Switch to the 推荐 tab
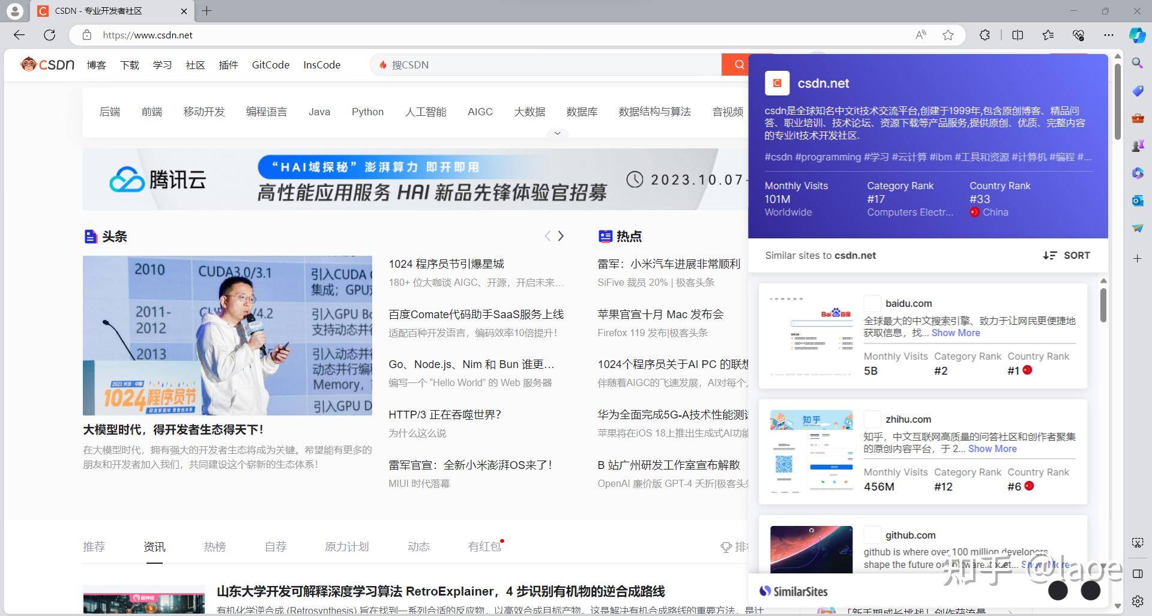Screen dimensions: 1152x616 (94, 546)
